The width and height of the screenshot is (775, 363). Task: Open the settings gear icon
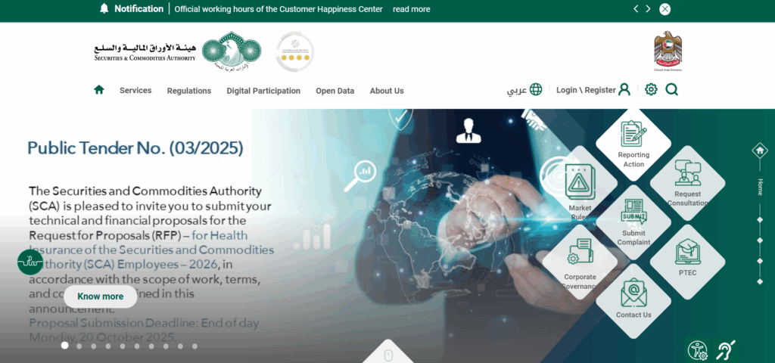651,89
